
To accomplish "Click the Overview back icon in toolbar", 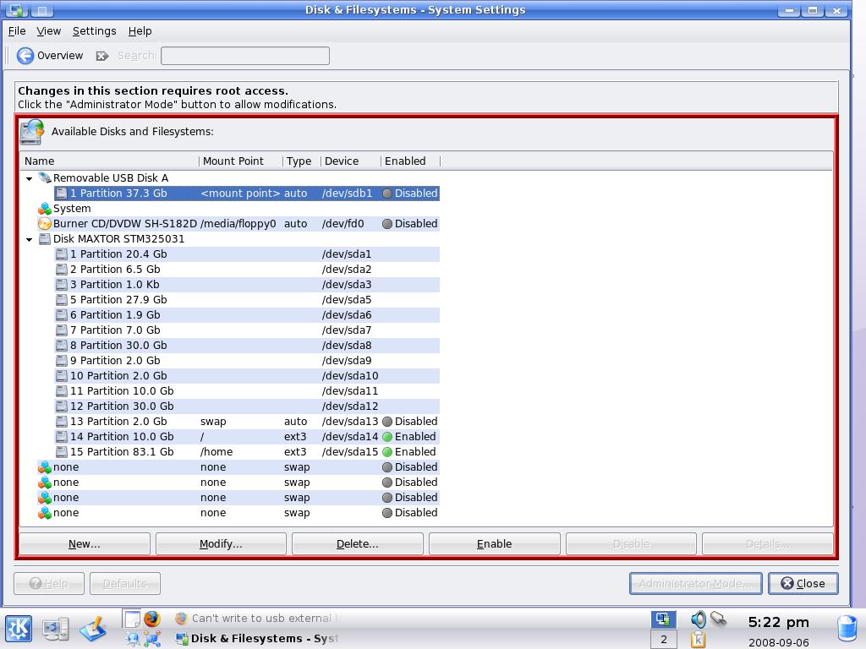I will pyautogui.click(x=25, y=56).
